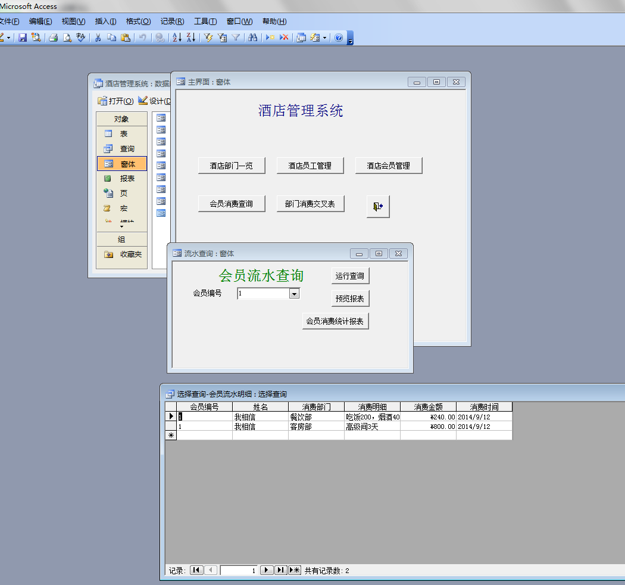
Task: Open the 视图(V) menu
Action: 73,21
